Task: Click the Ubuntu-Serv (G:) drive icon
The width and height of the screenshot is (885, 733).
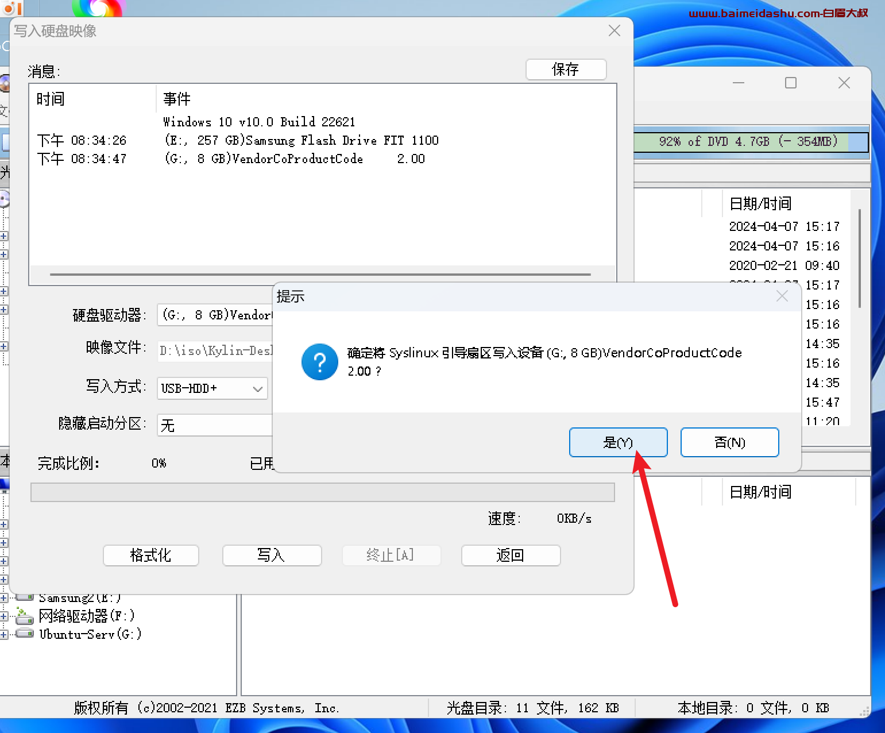Action: point(24,634)
